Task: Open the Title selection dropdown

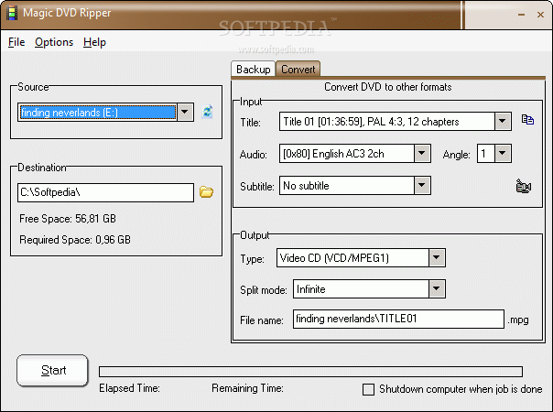Action: pos(503,122)
